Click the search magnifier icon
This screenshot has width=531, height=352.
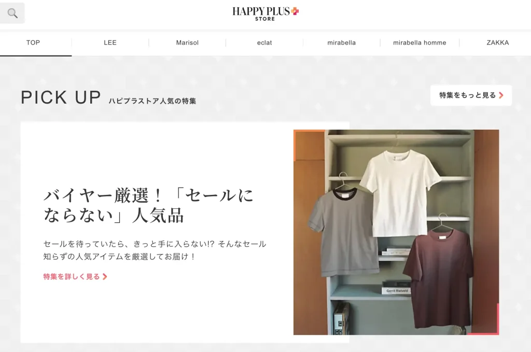point(12,13)
